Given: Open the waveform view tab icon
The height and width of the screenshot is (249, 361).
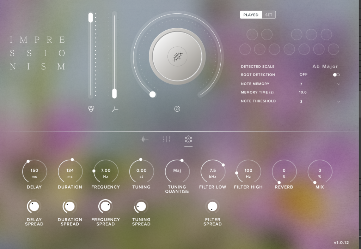Looking at the screenshot, I should (145, 139).
